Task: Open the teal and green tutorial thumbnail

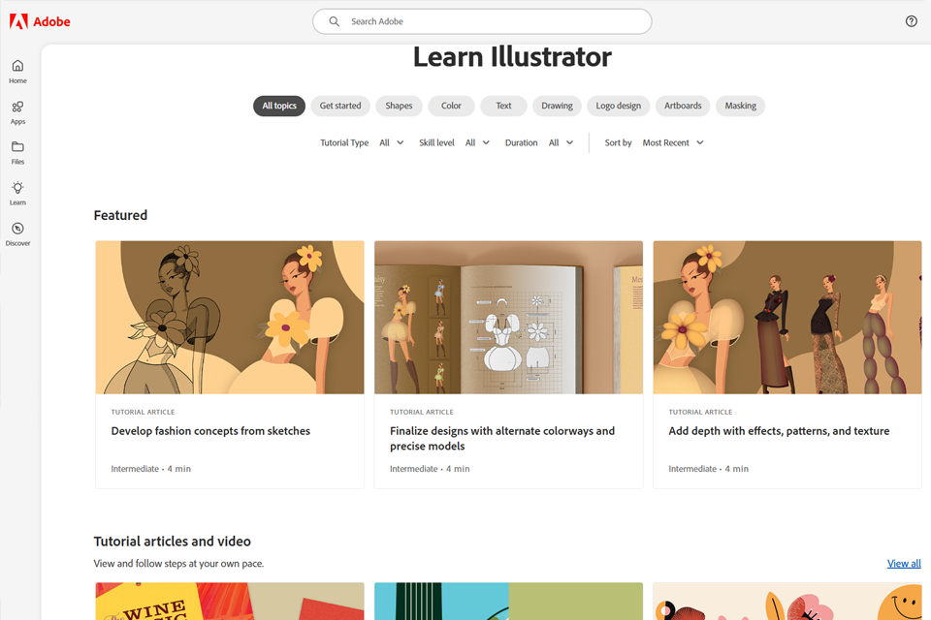Action: (x=509, y=601)
